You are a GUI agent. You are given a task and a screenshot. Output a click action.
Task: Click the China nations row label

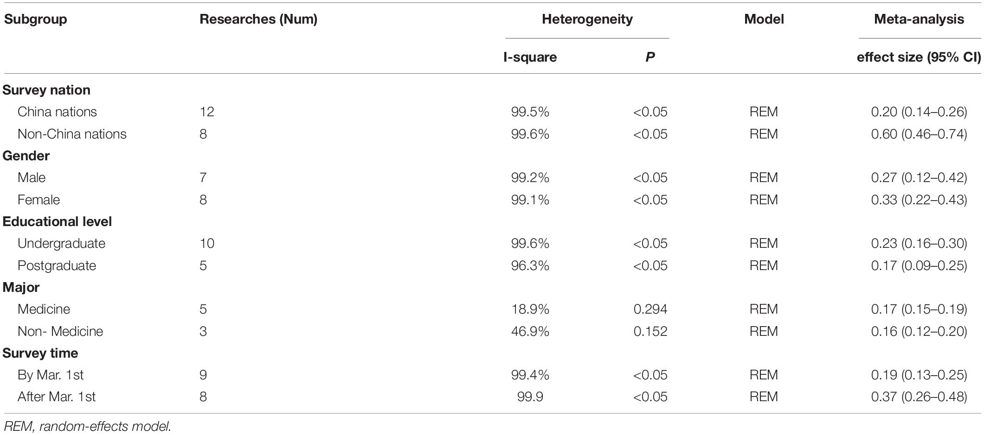point(57,112)
